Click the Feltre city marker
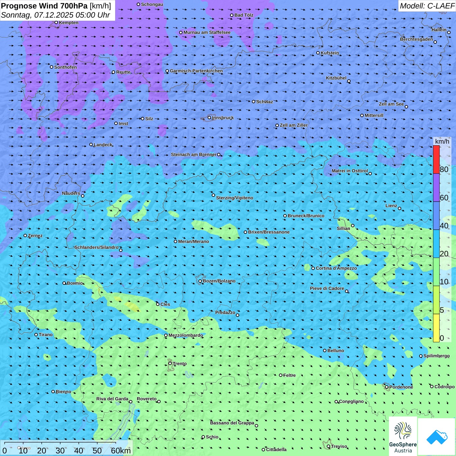The height and width of the screenshot is (456, 456). click(x=281, y=375)
